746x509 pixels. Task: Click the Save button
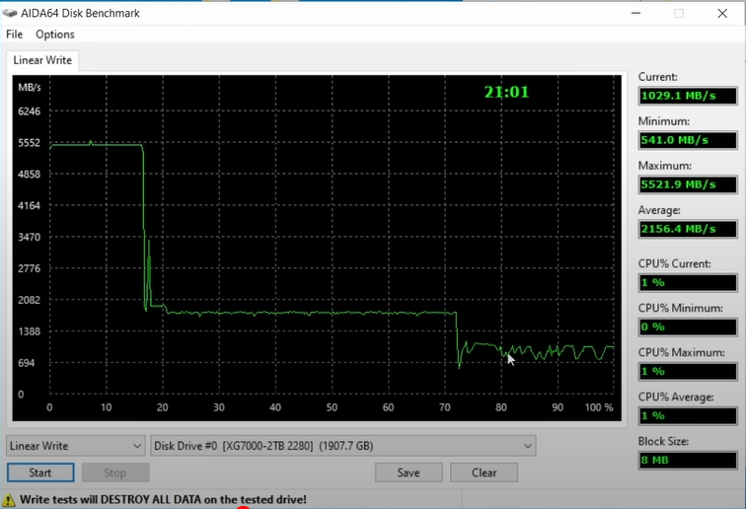coord(409,473)
